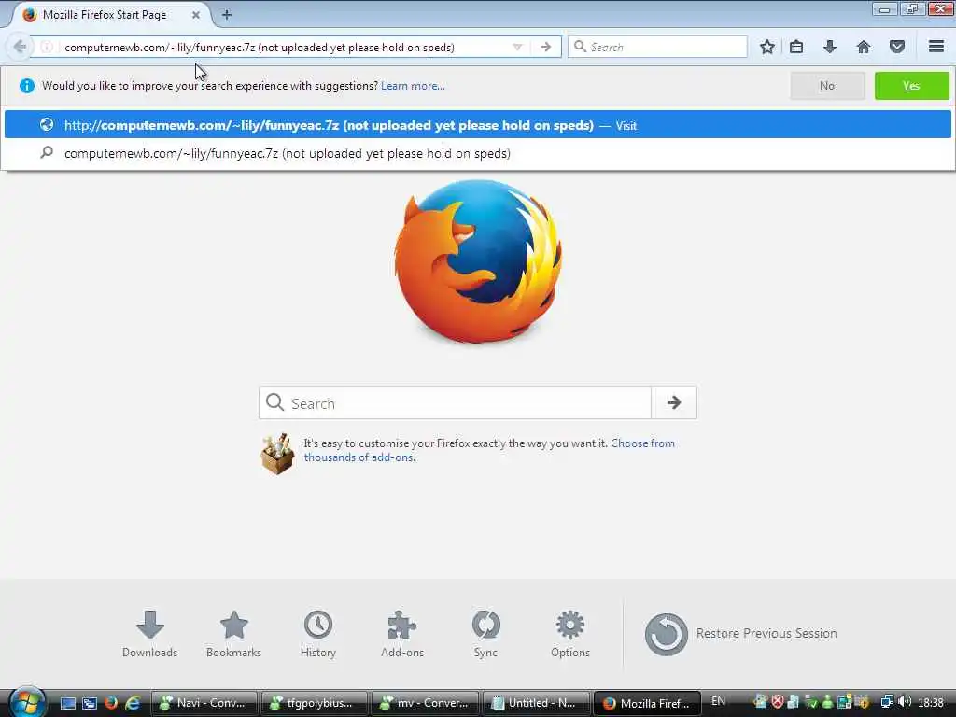This screenshot has height=717, width=956.
Task: Open the Learn more link
Action: coord(413,86)
